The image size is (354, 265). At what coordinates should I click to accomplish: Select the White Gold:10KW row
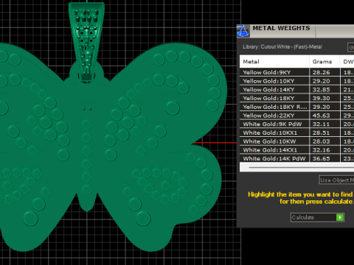(x=296, y=141)
